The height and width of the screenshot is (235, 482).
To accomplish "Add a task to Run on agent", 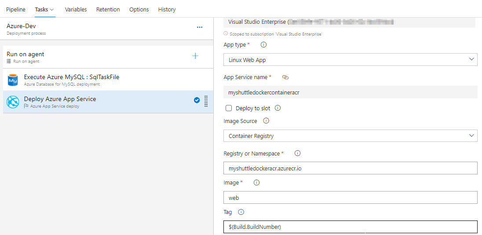I will (195, 56).
